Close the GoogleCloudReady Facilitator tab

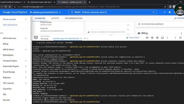tap(24, 2)
